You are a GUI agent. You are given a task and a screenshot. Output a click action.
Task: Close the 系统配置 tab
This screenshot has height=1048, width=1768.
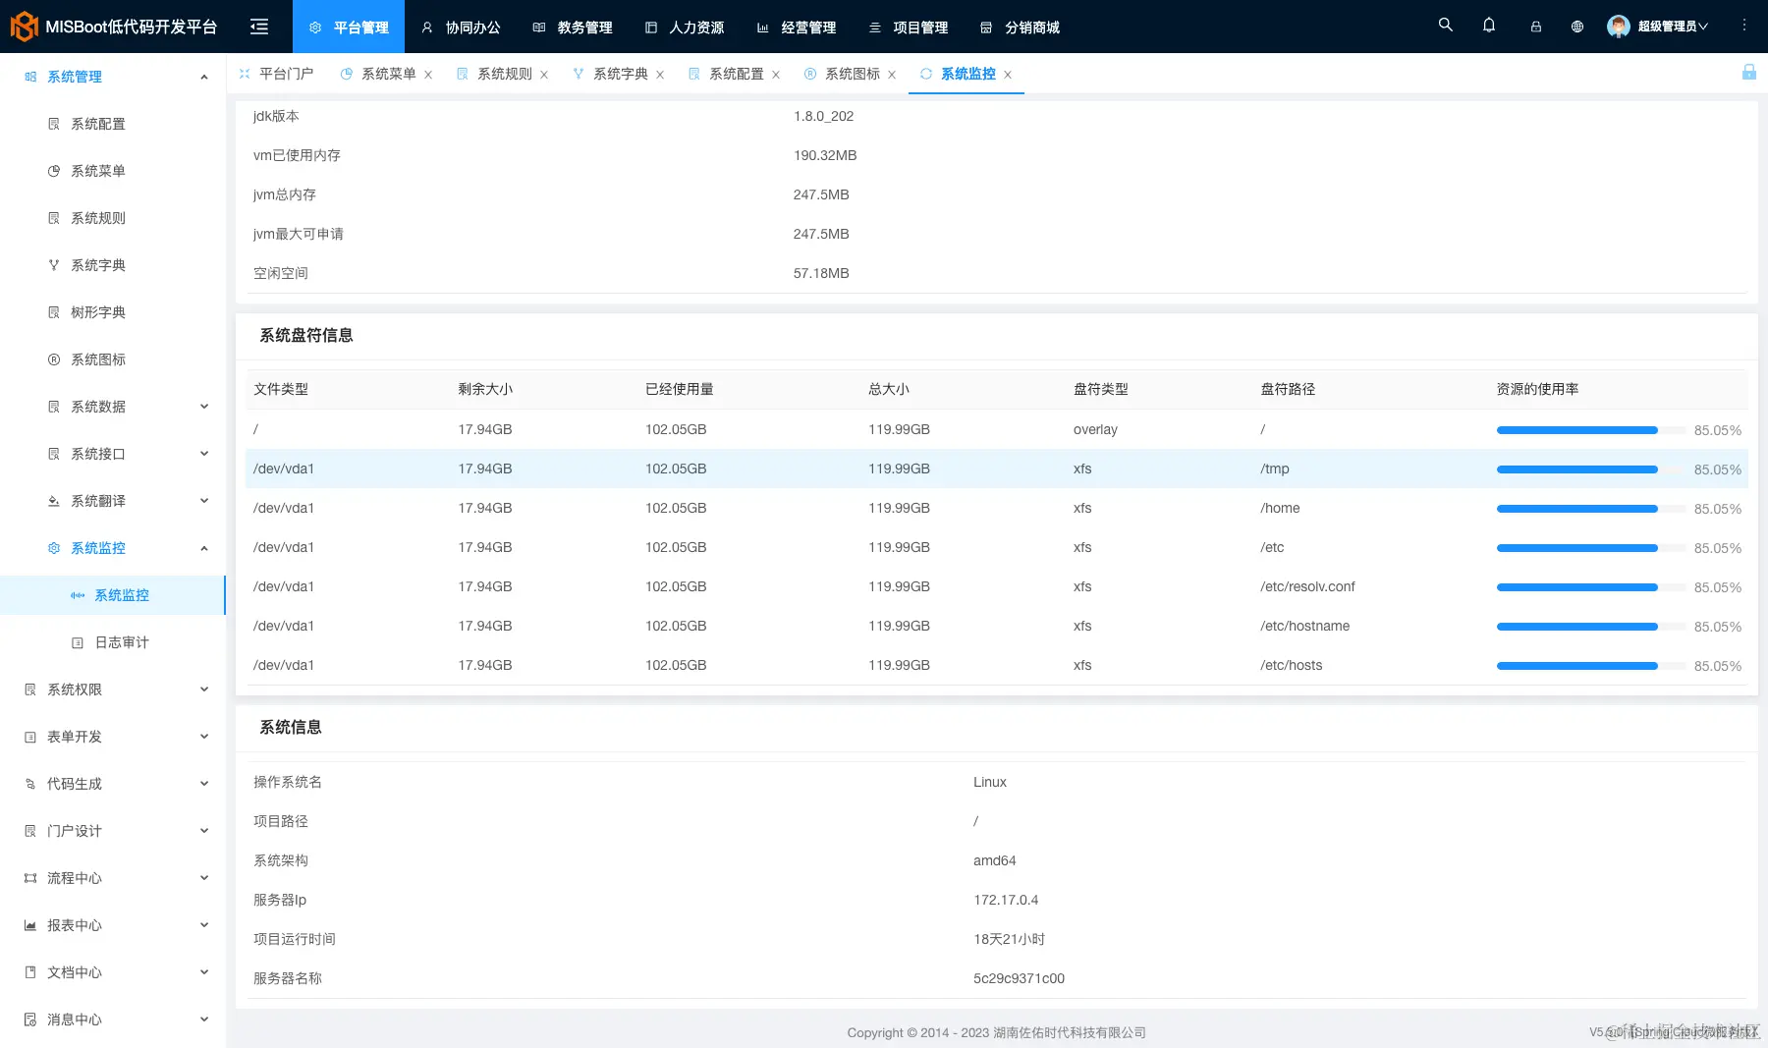(776, 75)
